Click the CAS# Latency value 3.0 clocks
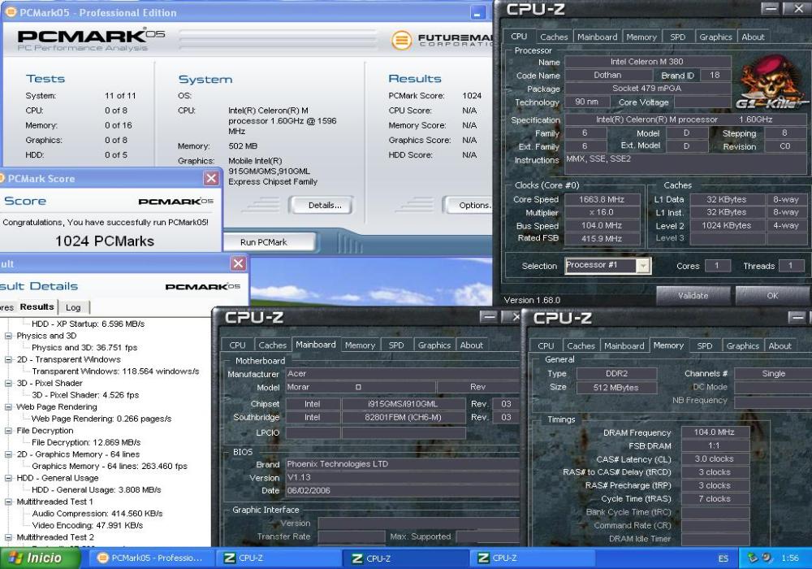The image size is (812, 569). pos(714,458)
